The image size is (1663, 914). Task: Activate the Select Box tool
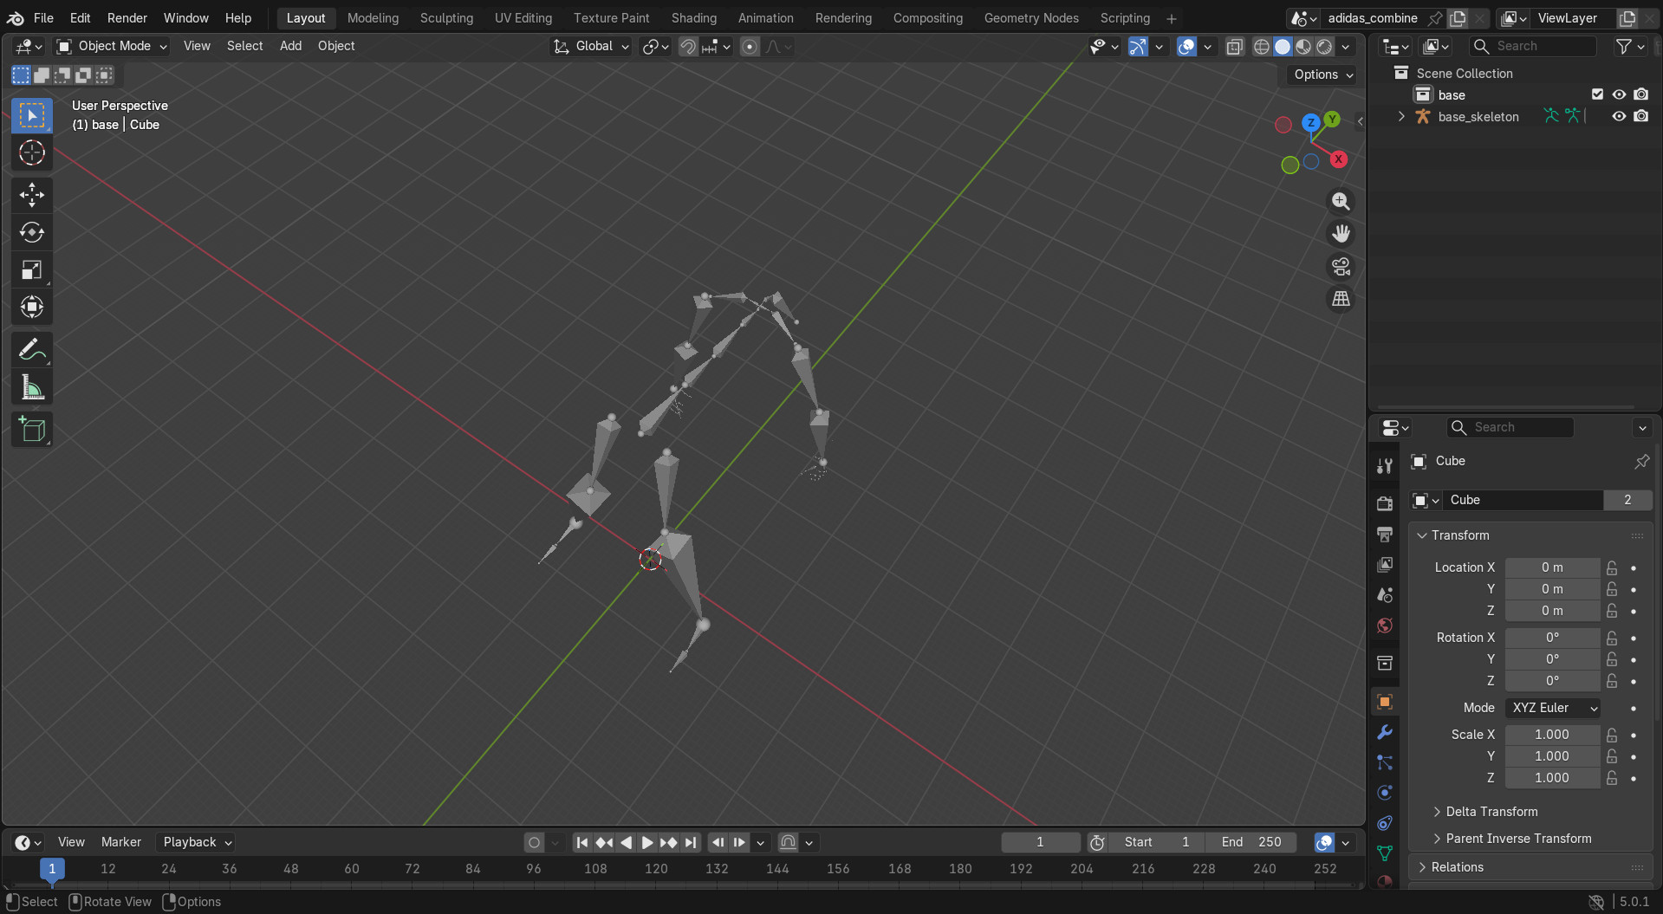coord(32,115)
